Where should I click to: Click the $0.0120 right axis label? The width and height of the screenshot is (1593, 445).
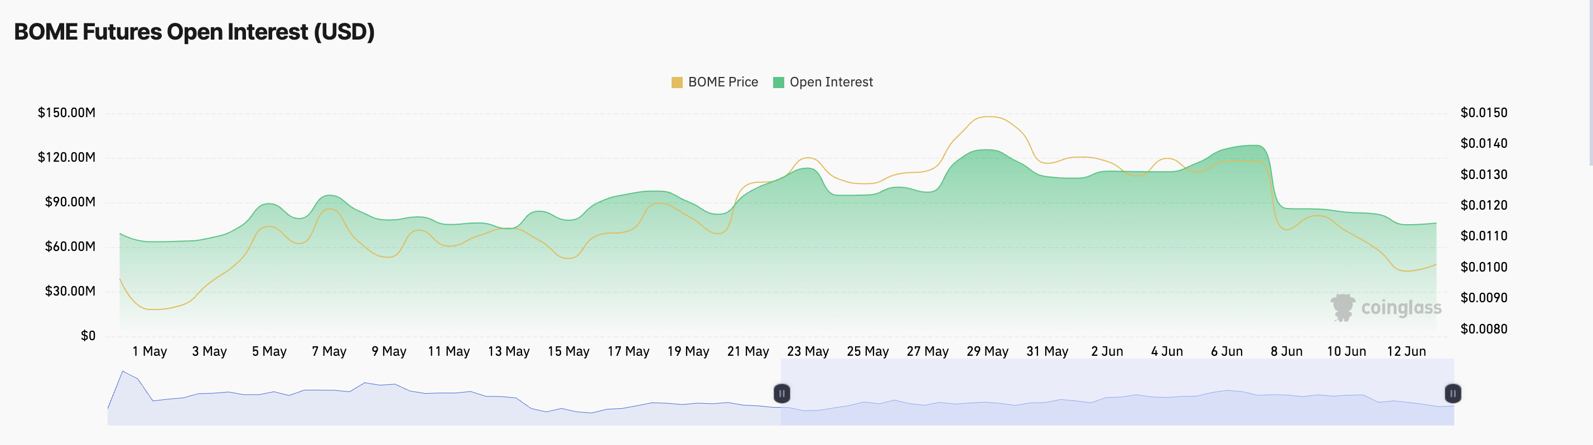tap(1484, 205)
